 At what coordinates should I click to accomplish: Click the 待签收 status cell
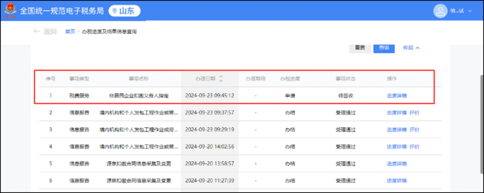(x=346, y=96)
